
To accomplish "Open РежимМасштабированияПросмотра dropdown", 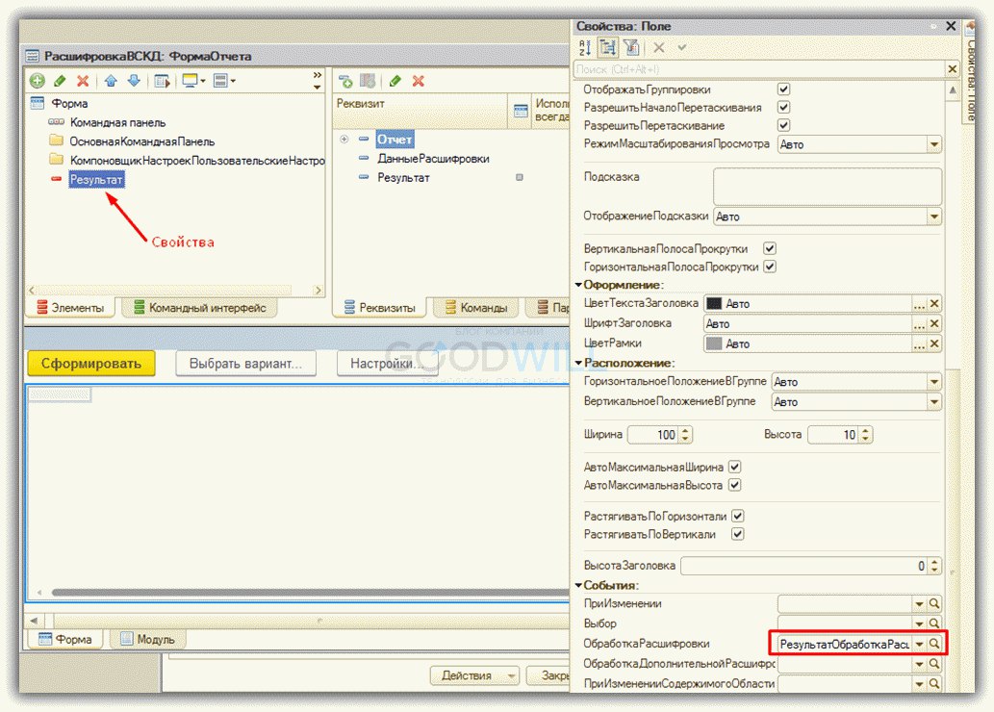I will (x=933, y=144).
